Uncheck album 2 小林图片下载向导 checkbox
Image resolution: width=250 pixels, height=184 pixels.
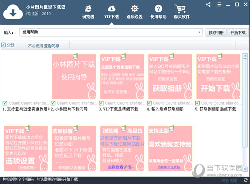click(53, 103)
